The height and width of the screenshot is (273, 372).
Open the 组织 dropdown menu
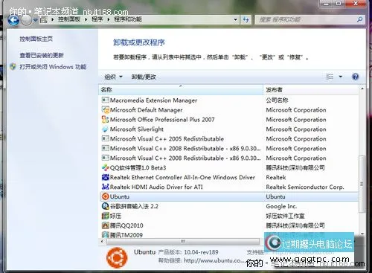[x=114, y=77]
